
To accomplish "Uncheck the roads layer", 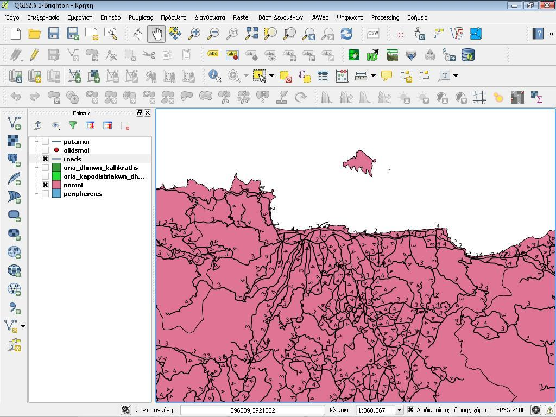I will [x=45, y=159].
